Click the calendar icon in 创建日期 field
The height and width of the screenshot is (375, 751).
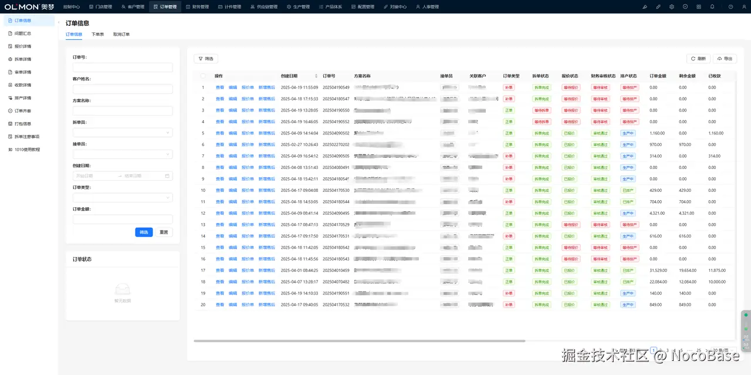[x=167, y=175]
